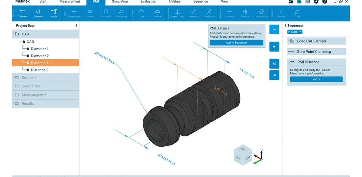This screenshot has width=362, height=177.
Task: Click the home view button
Action: tap(274, 46)
